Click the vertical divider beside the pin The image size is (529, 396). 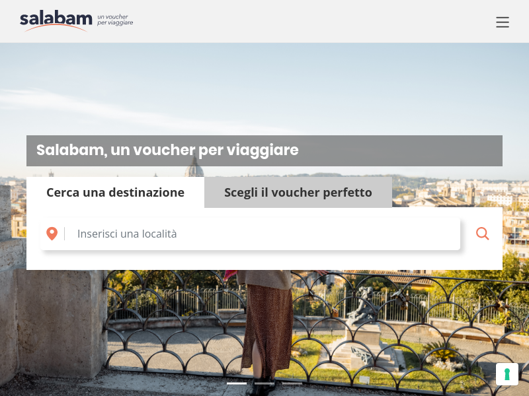pyautogui.click(x=64, y=234)
